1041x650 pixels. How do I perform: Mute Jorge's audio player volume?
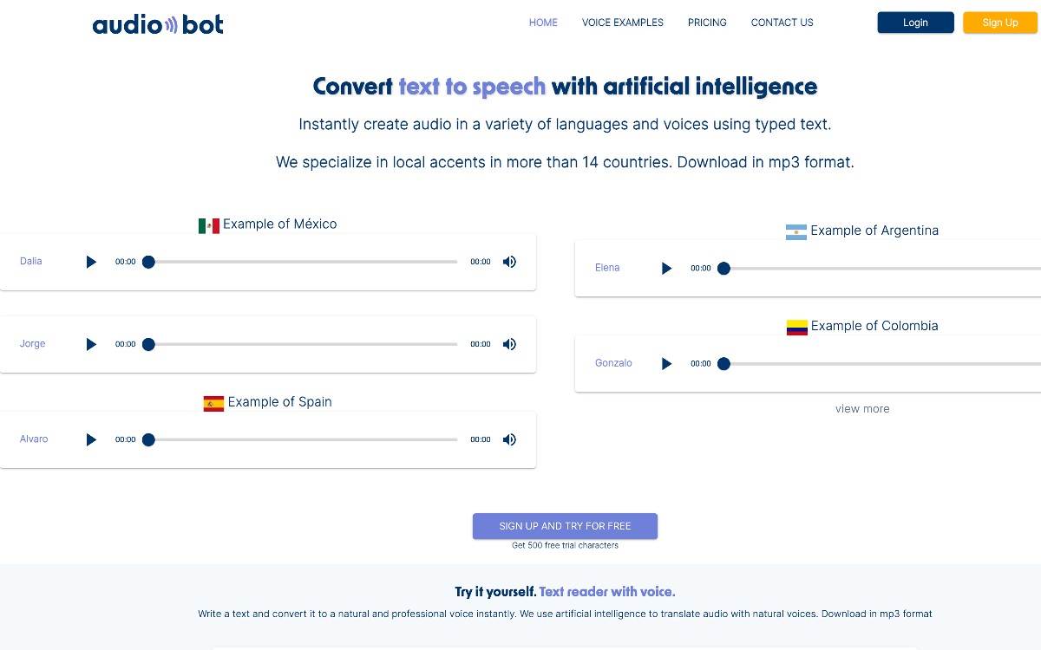(x=509, y=344)
